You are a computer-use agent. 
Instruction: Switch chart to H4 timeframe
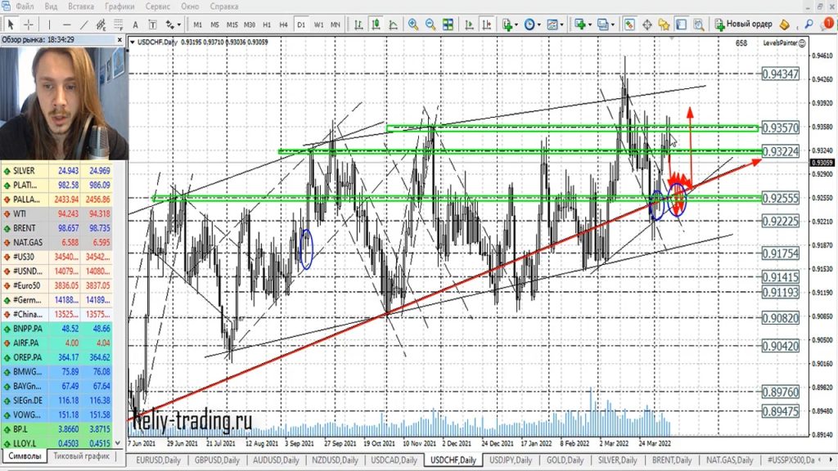click(283, 25)
